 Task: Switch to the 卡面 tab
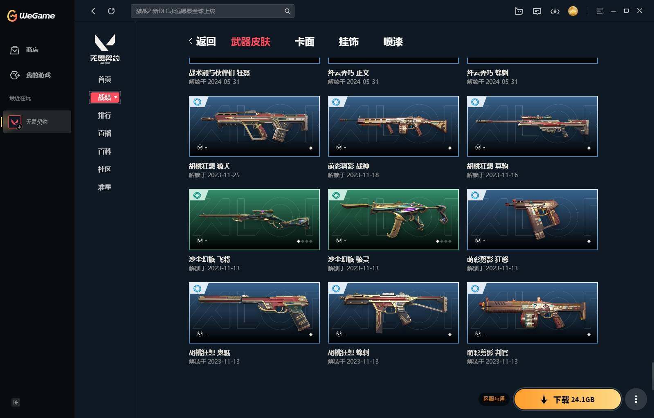305,42
